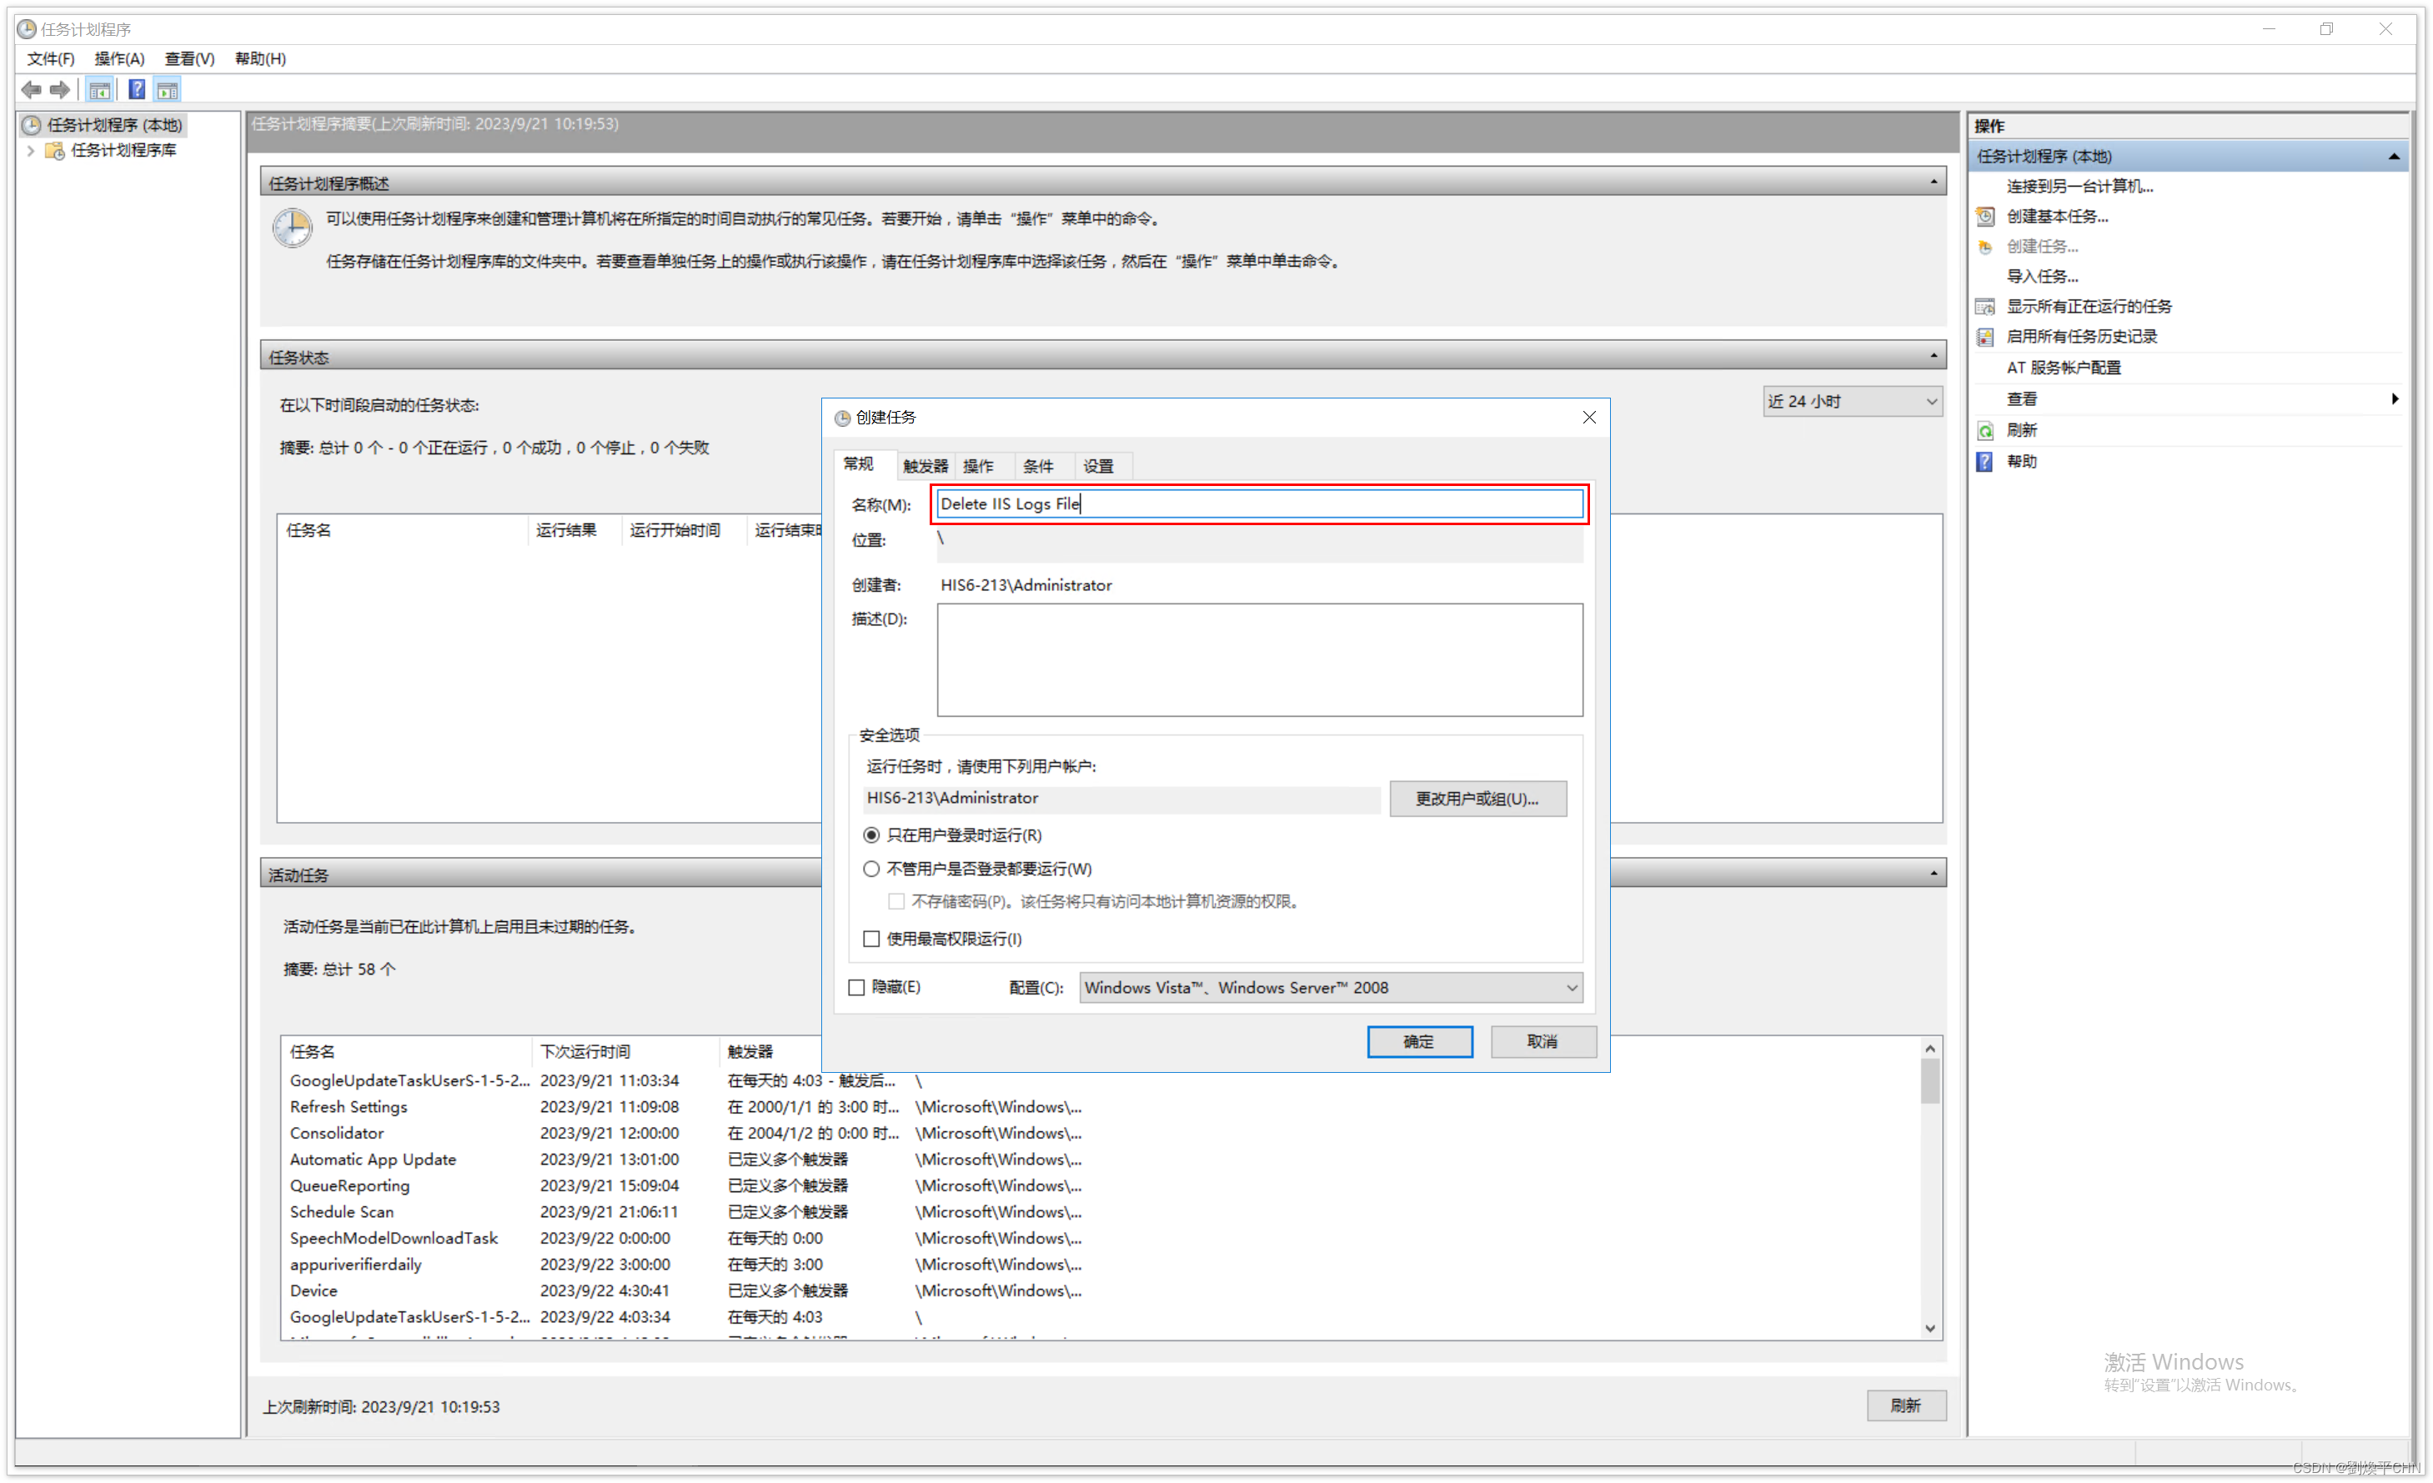Open the 操作(A) menu
This screenshot has width=2433, height=1483.
tap(119, 58)
